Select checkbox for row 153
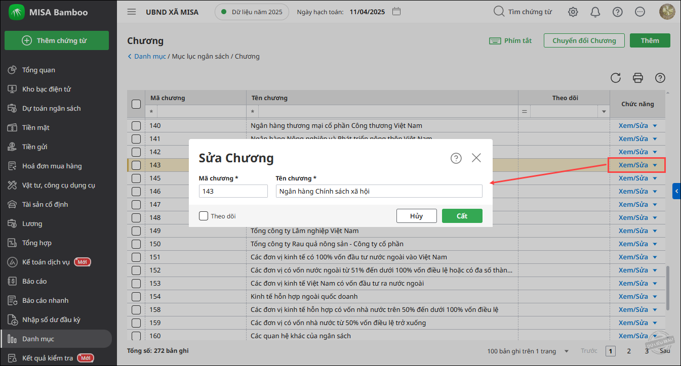This screenshot has height=366, width=681. [136, 283]
